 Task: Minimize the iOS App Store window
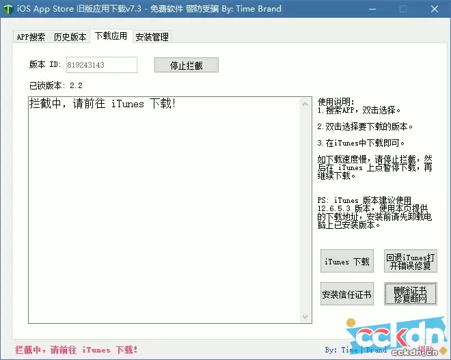point(372,9)
